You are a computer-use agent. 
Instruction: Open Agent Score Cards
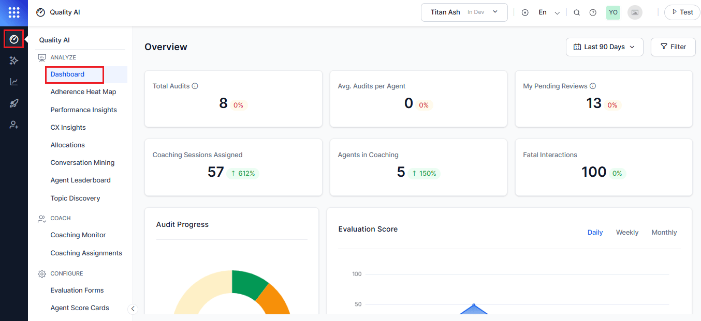point(79,308)
